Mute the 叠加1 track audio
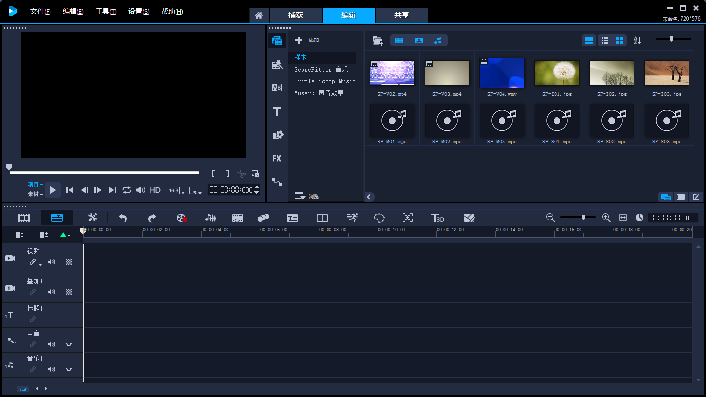This screenshot has height=397, width=706. tap(51, 292)
